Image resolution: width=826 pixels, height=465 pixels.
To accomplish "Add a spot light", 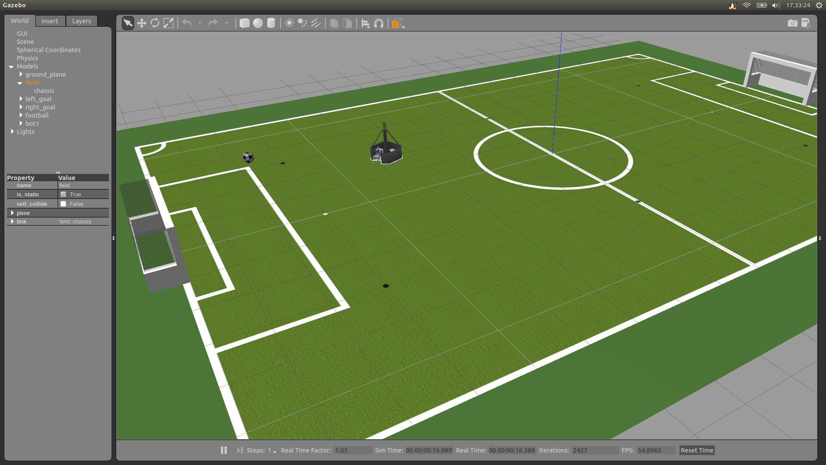I will coord(302,23).
